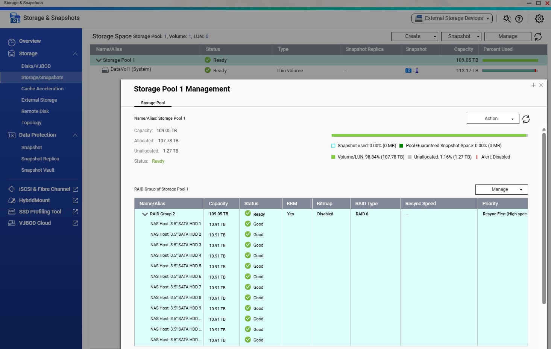Open External Storage Devices dropdown

pyautogui.click(x=452, y=18)
